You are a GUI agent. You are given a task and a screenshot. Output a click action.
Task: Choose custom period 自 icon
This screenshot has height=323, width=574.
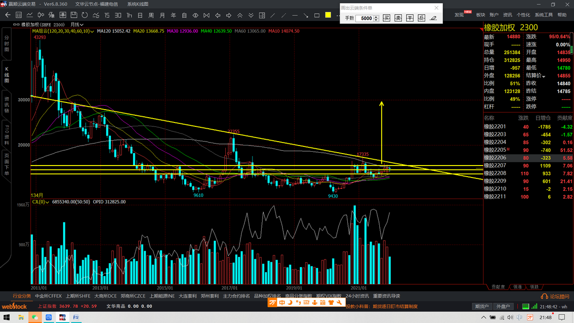pyautogui.click(x=184, y=15)
